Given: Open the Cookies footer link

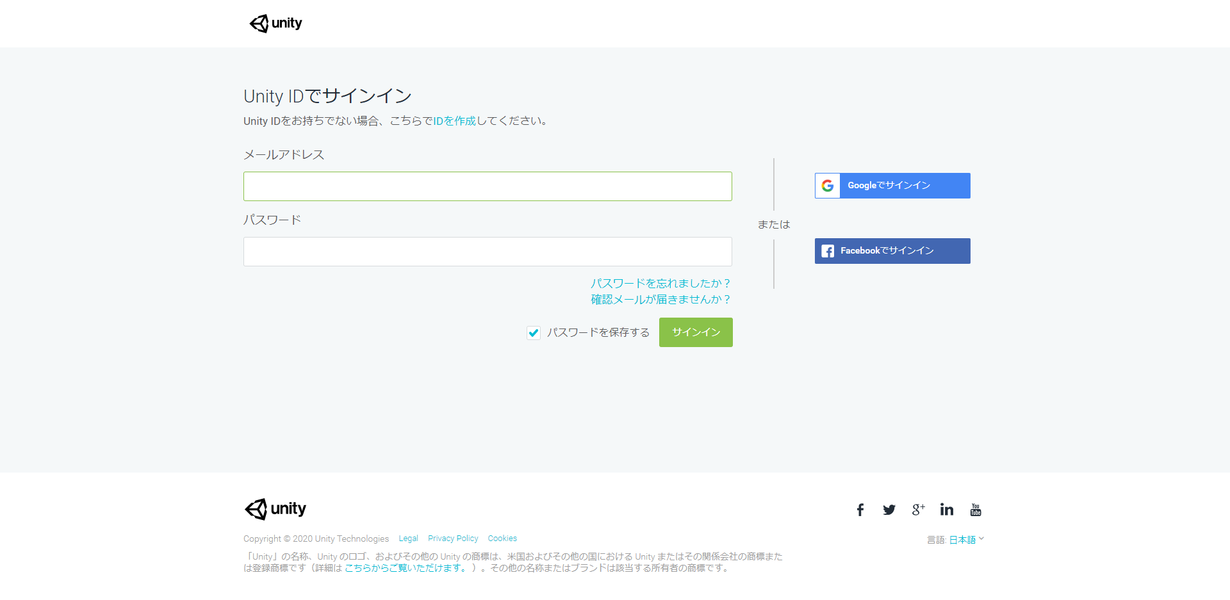Looking at the screenshot, I should pyautogui.click(x=502, y=539).
